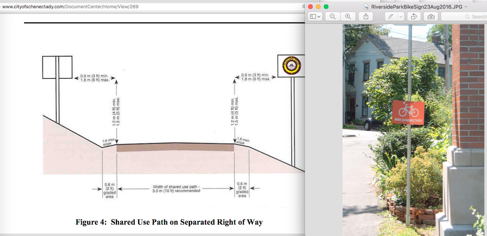
Task: Close the Preview window
Action: [x=310, y=7]
